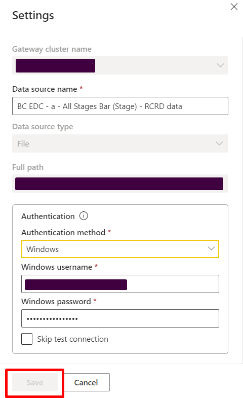Tick the Skip test connection checkbox
Viewport: 243px width, 398px height.
pos(27,339)
